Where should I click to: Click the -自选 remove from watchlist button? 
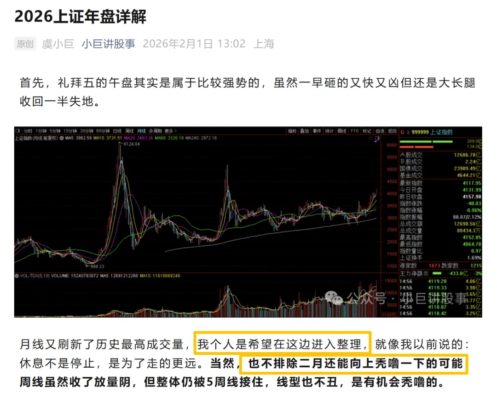click(x=379, y=131)
